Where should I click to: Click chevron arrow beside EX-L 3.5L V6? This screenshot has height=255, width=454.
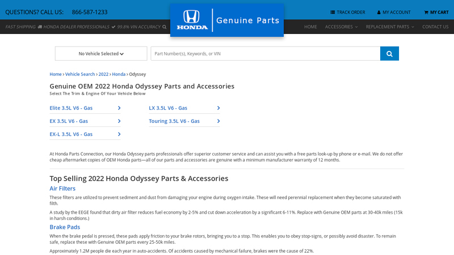coord(119,134)
